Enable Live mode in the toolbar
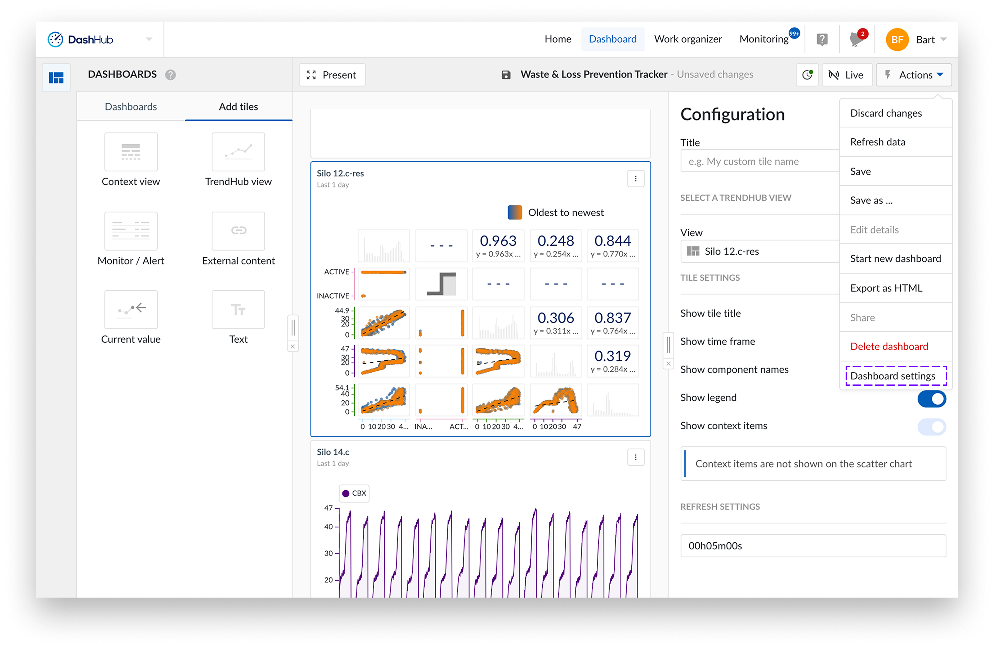The image size is (994, 648). pyautogui.click(x=847, y=74)
